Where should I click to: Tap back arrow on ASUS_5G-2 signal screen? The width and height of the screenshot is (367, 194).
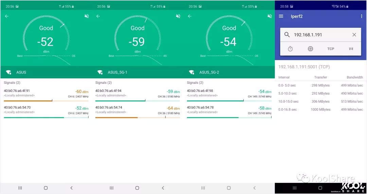(190, 16)
